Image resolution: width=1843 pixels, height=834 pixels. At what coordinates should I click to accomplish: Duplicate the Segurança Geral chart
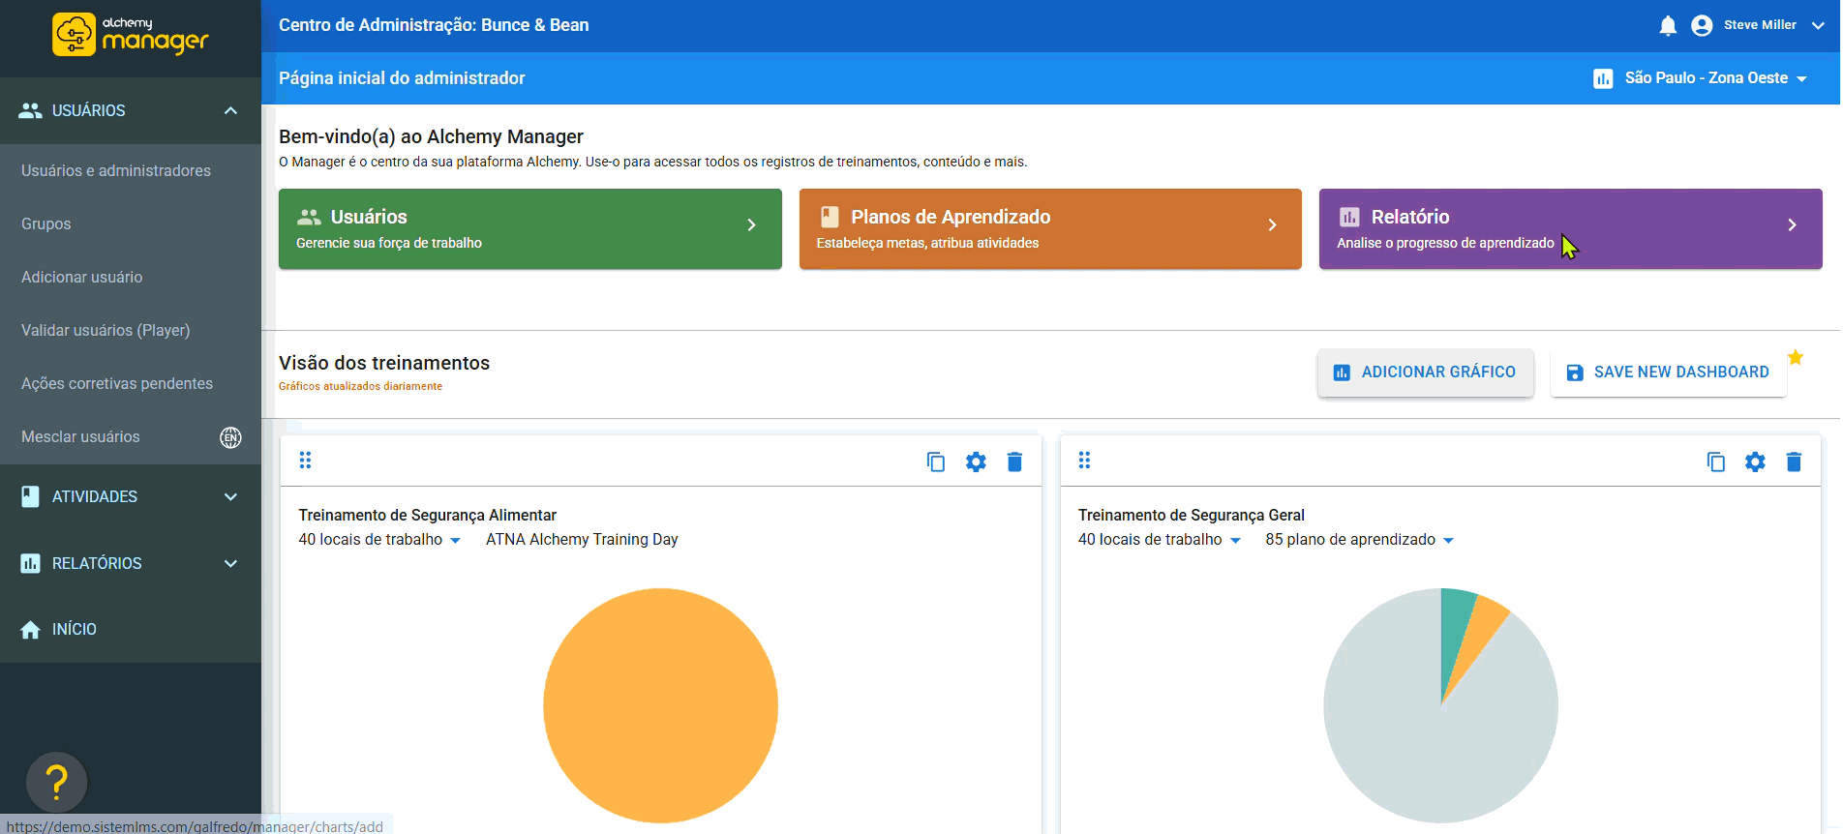pyautogui.click(x=1716, y=462)
